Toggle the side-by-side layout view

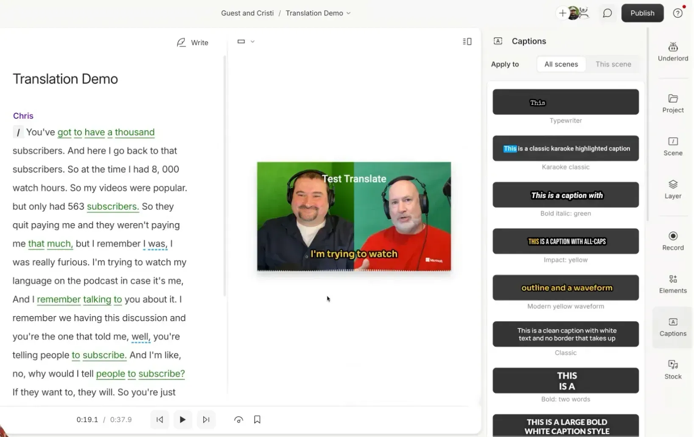click(x=467, y=41)
